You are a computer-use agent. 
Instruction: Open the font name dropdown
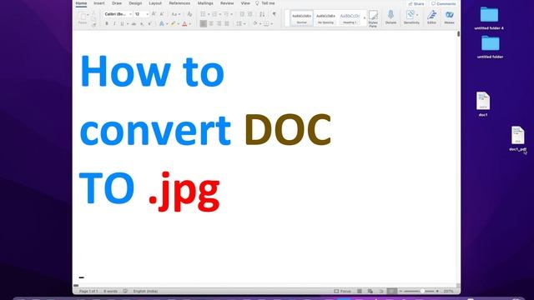[x=130, y=14]
